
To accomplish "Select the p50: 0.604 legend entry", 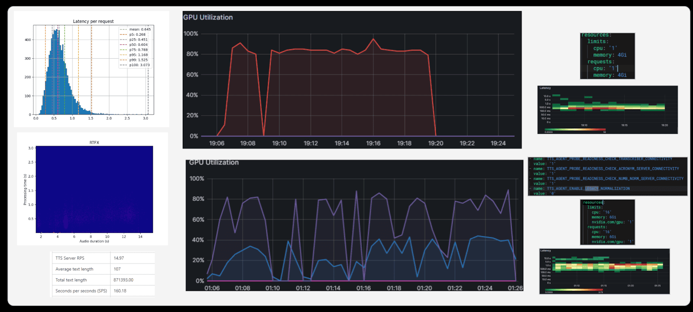I will point(138,45).
